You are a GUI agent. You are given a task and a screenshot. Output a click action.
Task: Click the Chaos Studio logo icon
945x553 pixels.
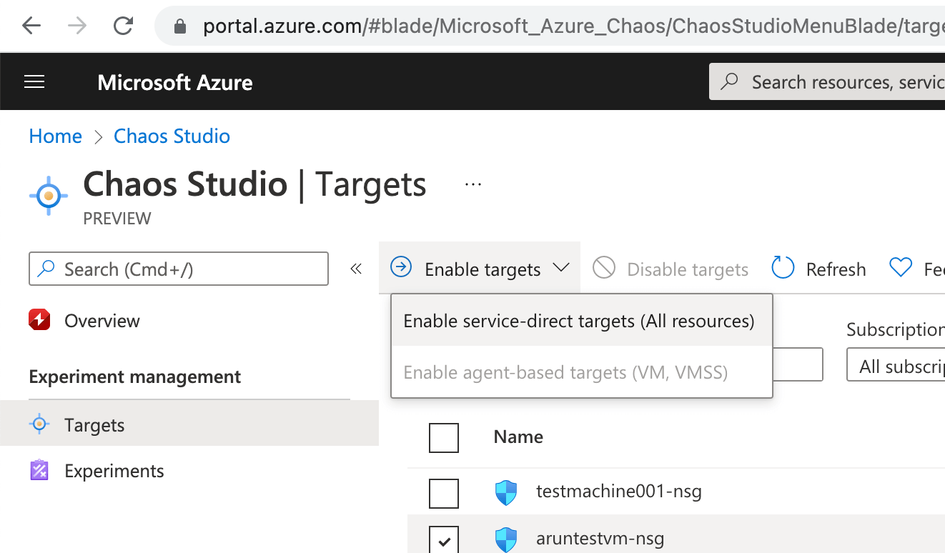49,195
